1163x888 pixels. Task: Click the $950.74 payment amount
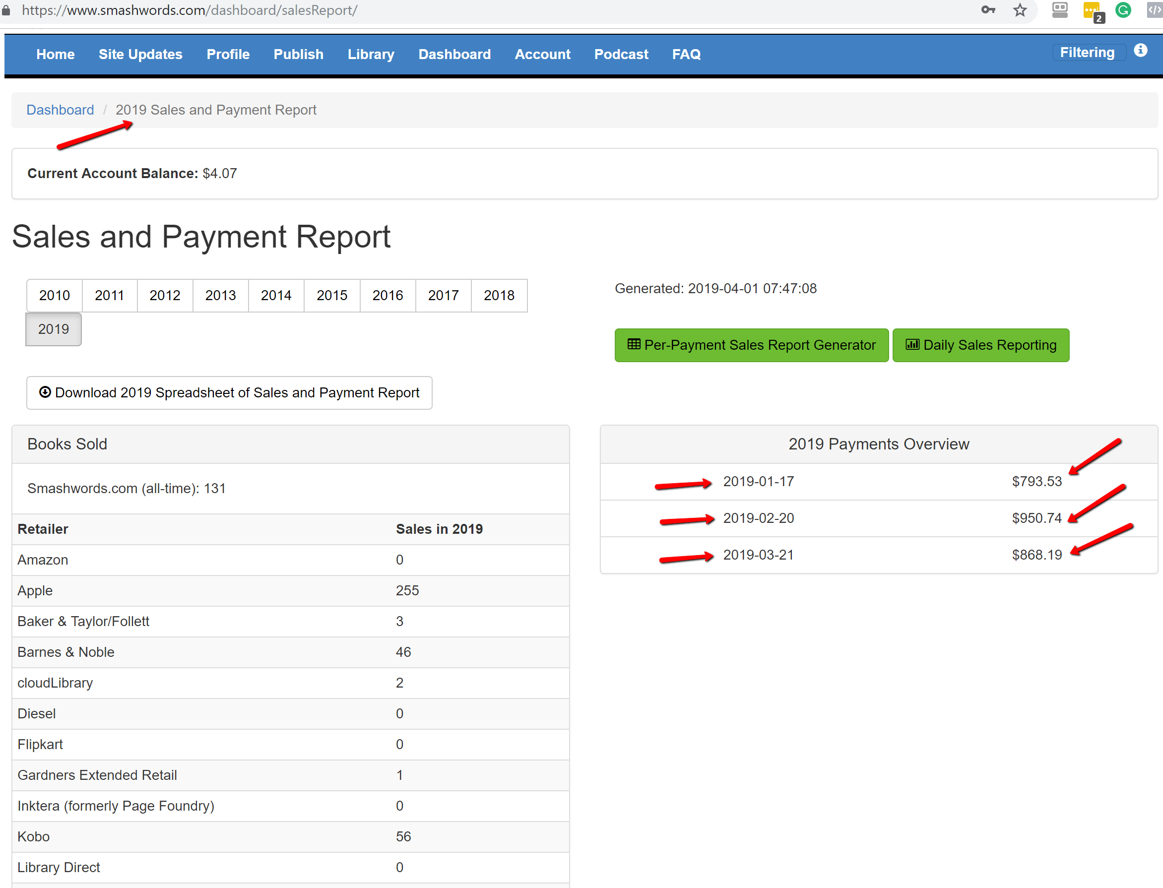(x=1036, y=518)
